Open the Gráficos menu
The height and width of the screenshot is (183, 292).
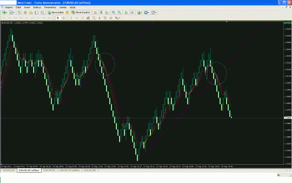tap(37, 7)
